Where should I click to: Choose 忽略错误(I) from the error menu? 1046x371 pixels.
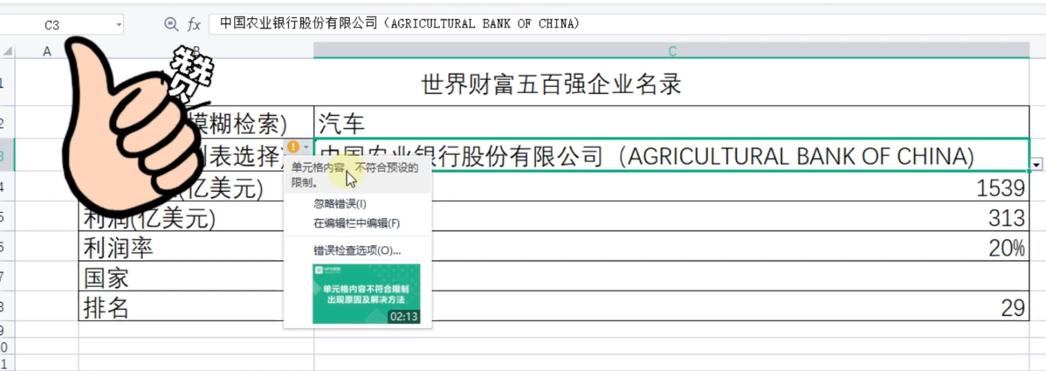pos(358,203)
